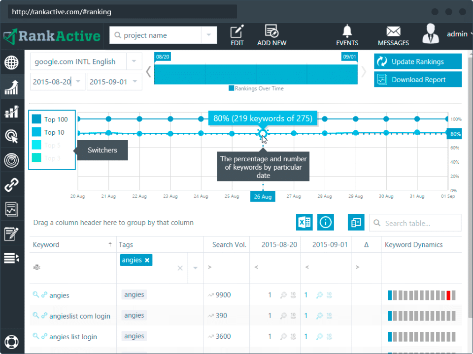473x354 pixels.
Task: Click the EDIT project icon
Action: 237,35
